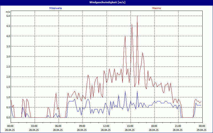Click the 15:00 time axis label
This screenshot has width=213, height=133.
(130, 126)
